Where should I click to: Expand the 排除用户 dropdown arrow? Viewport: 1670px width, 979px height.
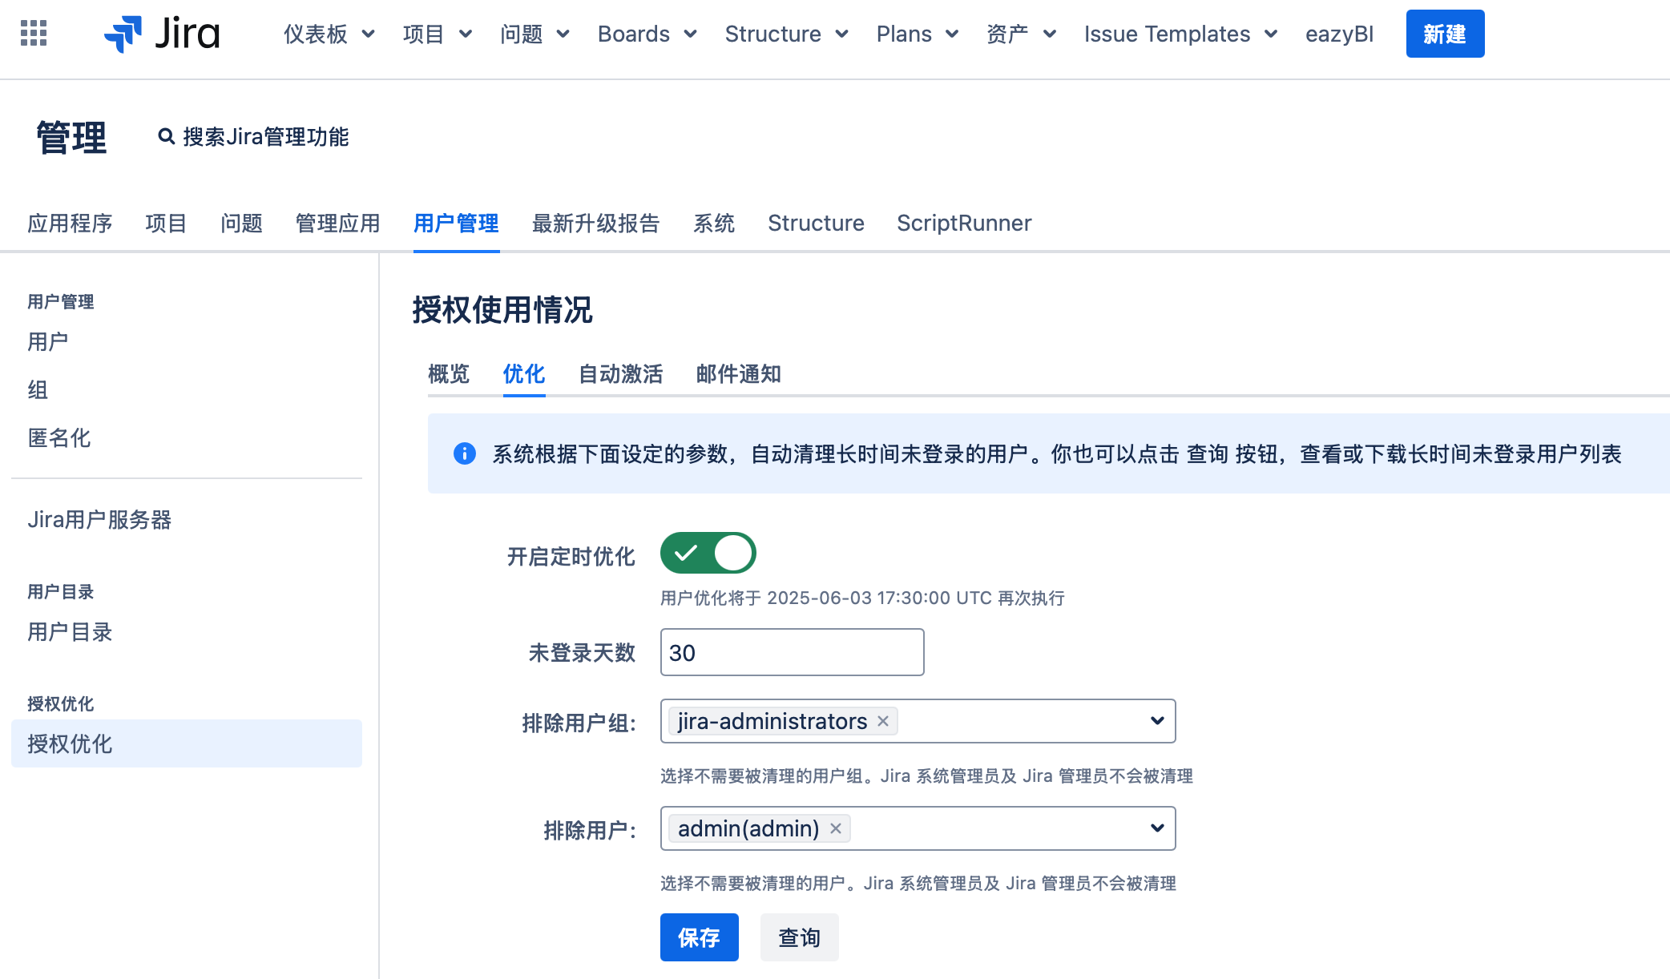[x=1156, y=828]
